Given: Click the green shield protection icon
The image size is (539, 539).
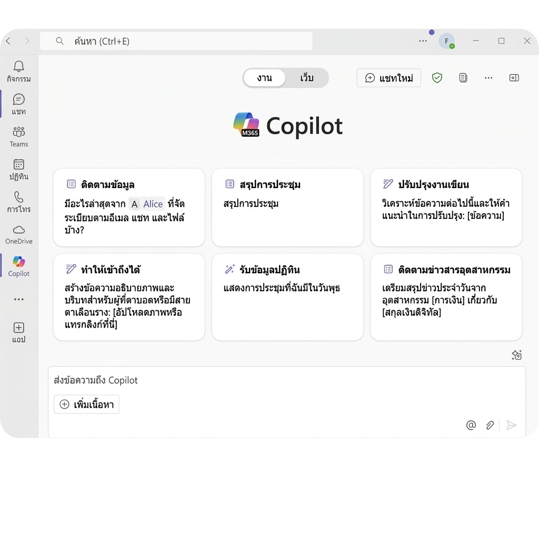Looking at the screenshot, I should (437, 78).
